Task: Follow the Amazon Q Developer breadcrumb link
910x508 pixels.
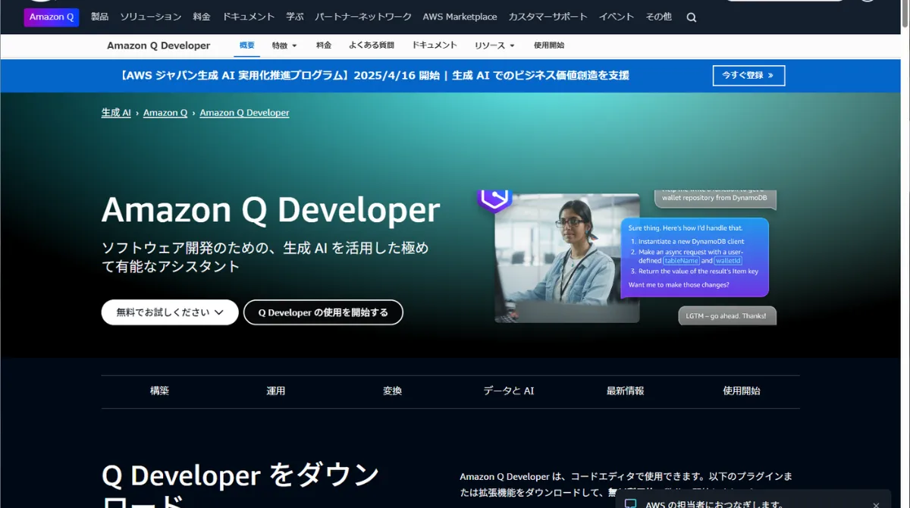Action: coord(244,113)
